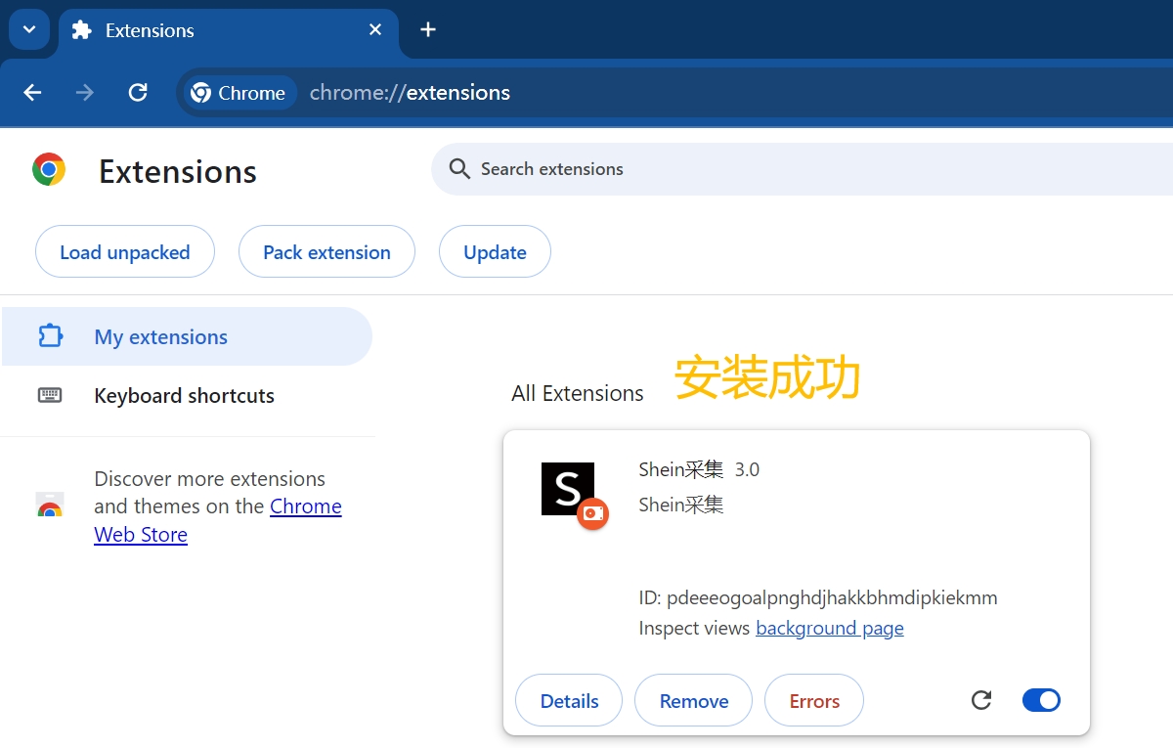1173x748 pixels.
Task: View Errors for Shein采集 extension
Action: coord(814,701)
